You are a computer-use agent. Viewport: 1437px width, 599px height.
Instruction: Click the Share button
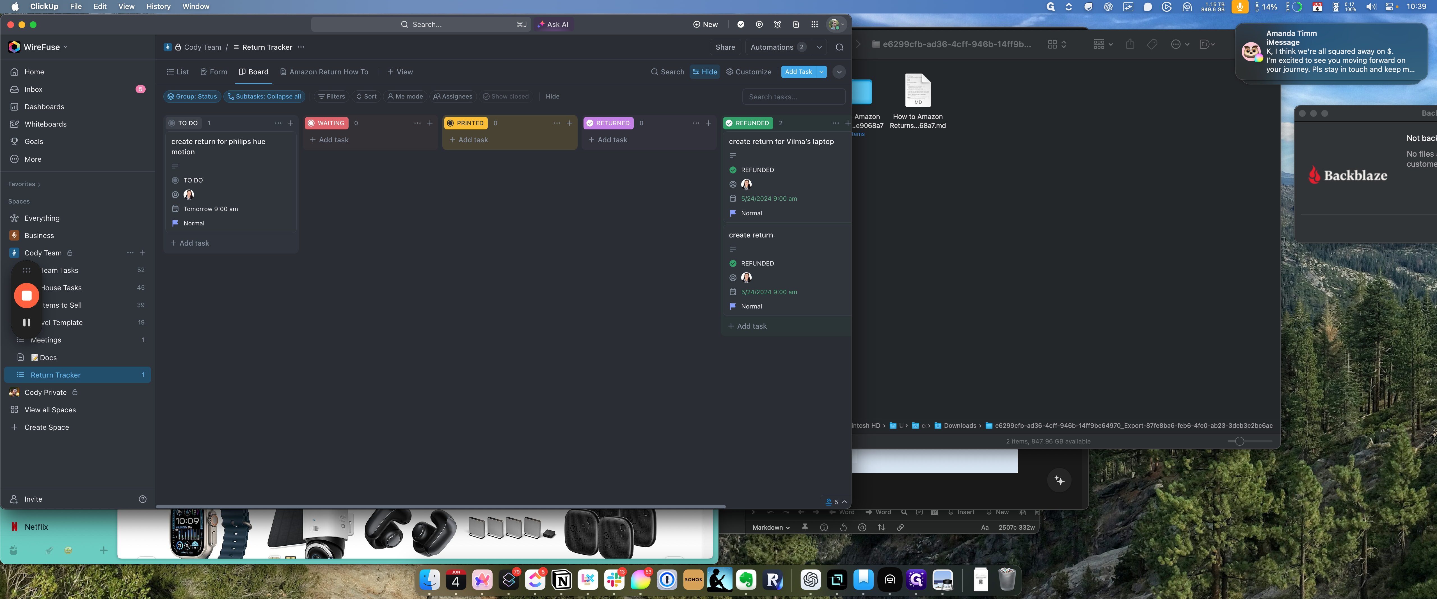pos(725,47)
